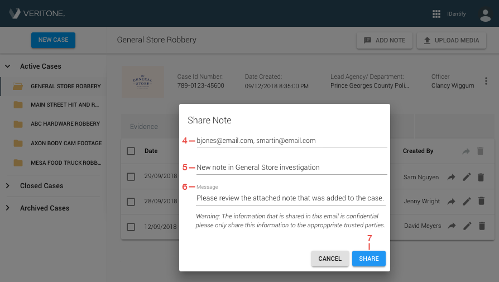499x282 pixels.
Task: Toggle the select-all checkbox beside Date
Action: (x=131, y=151)
